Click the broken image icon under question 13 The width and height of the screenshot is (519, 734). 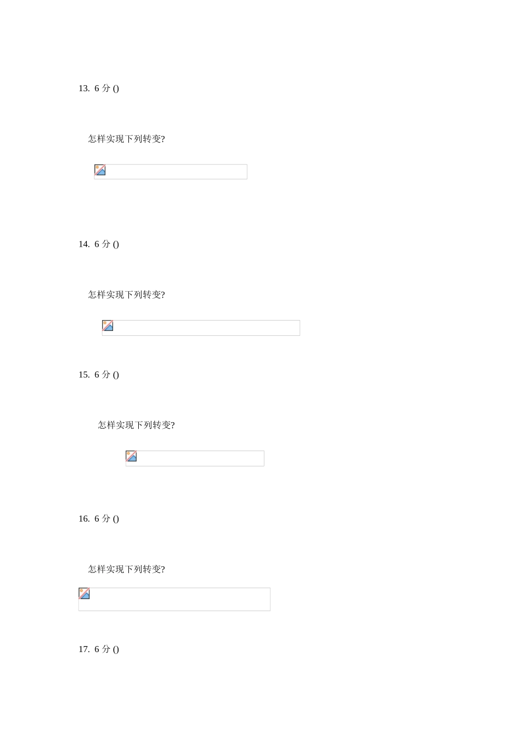tap(100, 170)
